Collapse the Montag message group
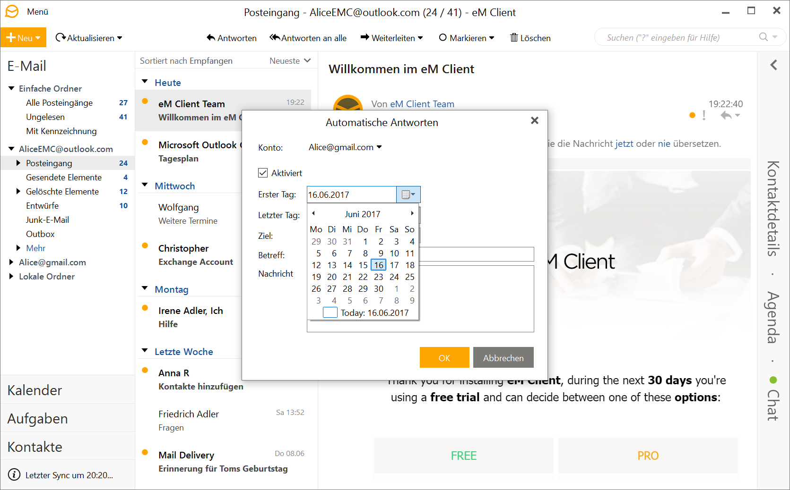This screenshot has width=790, height=490. tap(145, 288)
